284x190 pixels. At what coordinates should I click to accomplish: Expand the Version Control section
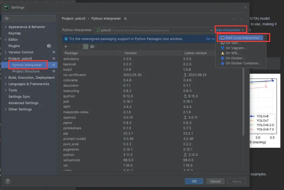6,52
